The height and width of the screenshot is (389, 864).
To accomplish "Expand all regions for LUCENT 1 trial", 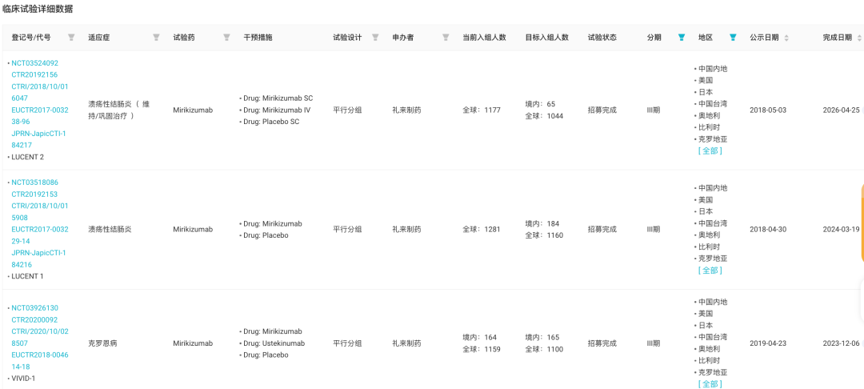I will coord(710,271).
